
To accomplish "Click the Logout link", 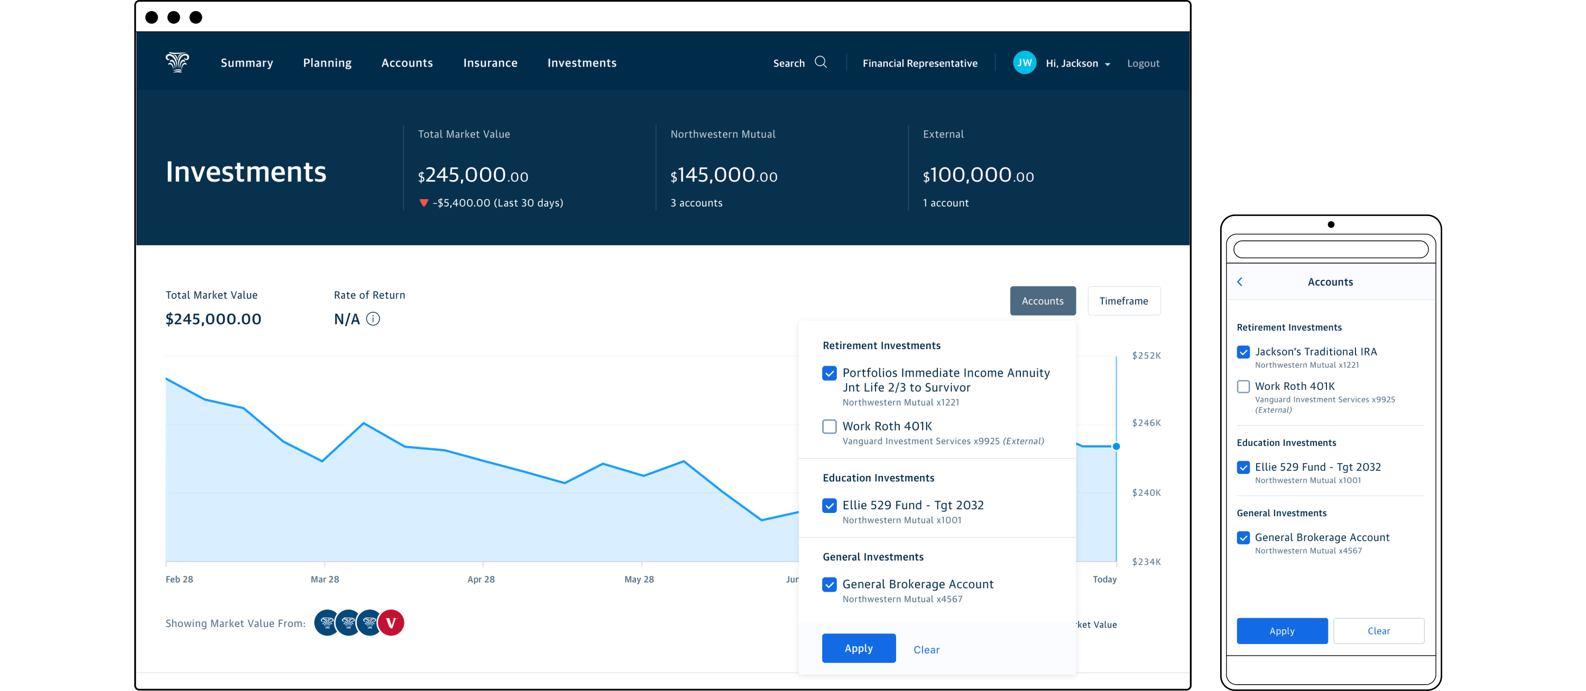I will pos(1144,63).
